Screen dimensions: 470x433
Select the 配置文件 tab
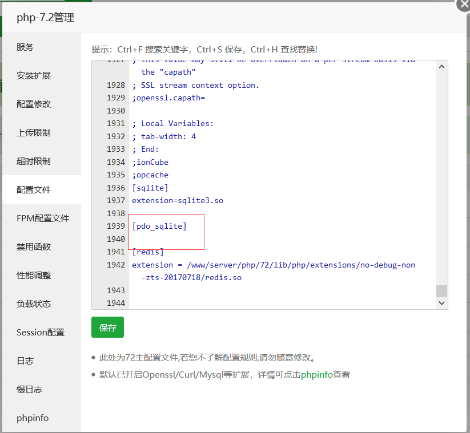(x=42, y=189)
